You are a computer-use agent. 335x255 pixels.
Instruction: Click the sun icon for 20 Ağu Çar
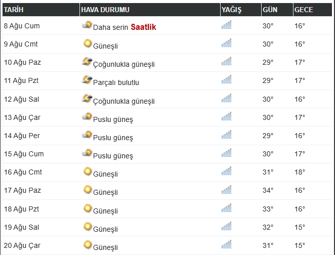point(88,245)
